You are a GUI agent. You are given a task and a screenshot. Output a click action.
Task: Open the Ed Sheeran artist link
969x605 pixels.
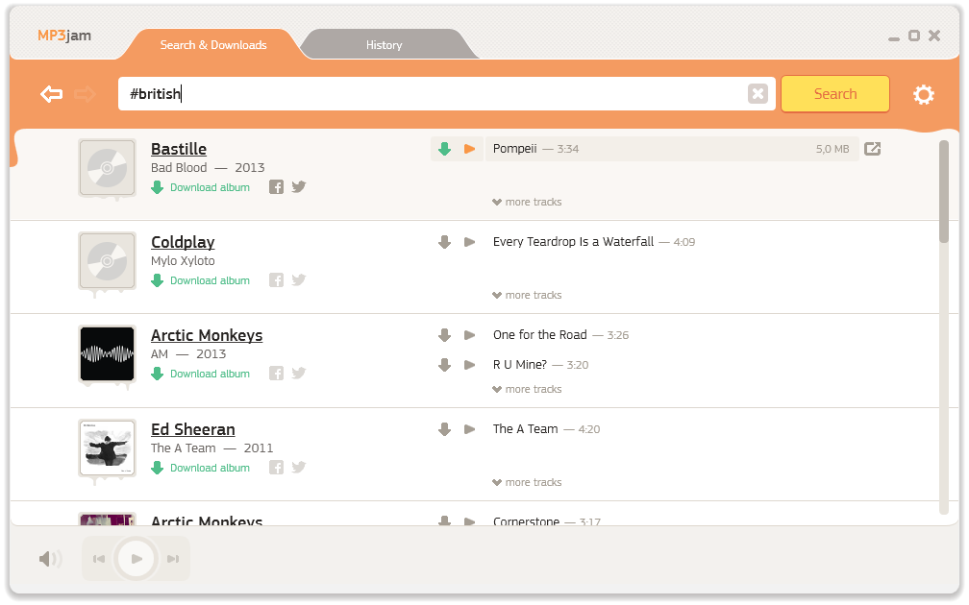pyautogui.click(x=193, y=429)
